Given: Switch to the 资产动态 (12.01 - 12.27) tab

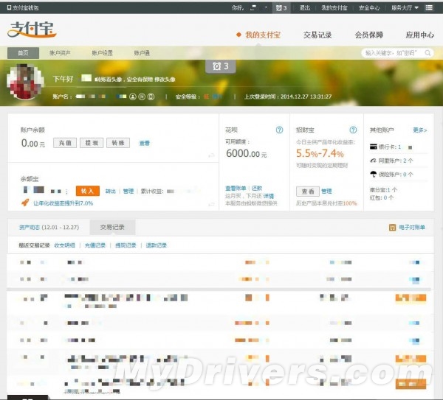Looking at the screenshot, I should pyautogui.click(x=49, y=227).
